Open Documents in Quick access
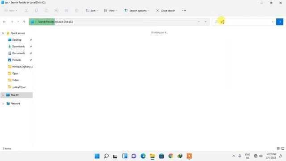Viewport: 286px width, 161px height. pyautogui.click(x=19, y=53)
